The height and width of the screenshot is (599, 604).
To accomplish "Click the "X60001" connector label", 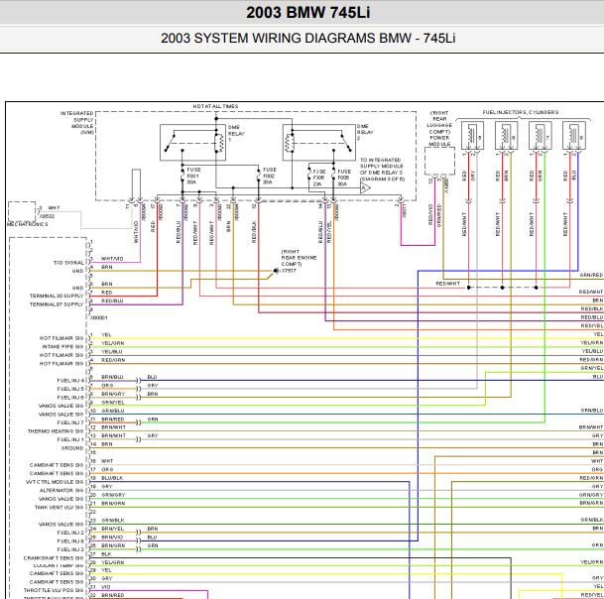I will [99, 317].
